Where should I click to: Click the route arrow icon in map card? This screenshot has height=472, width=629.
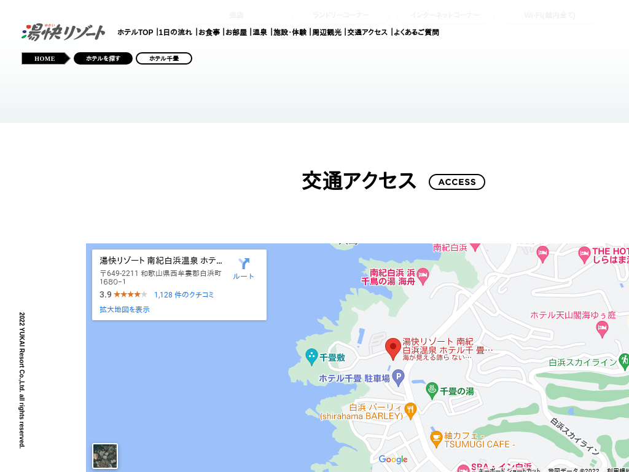pyautogui.click(x=244, y=263)
